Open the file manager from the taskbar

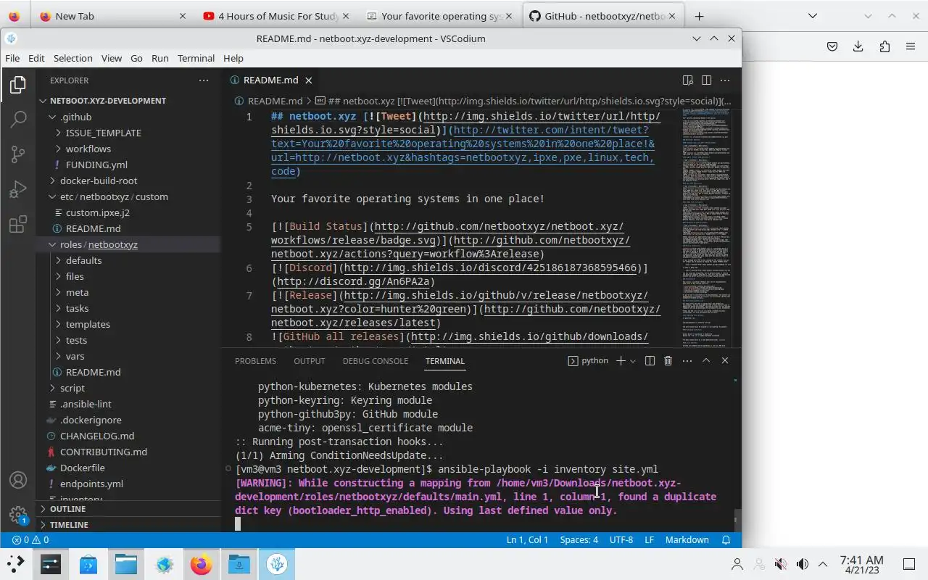pyautogui.click(x=125, y=564)
